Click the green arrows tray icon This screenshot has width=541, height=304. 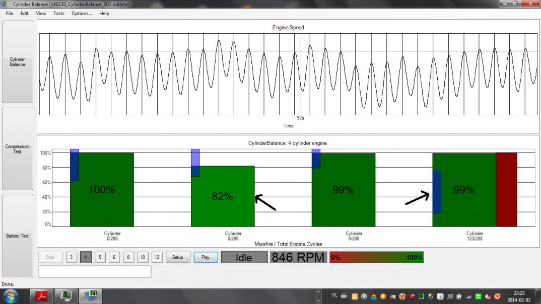coord(478,296)
